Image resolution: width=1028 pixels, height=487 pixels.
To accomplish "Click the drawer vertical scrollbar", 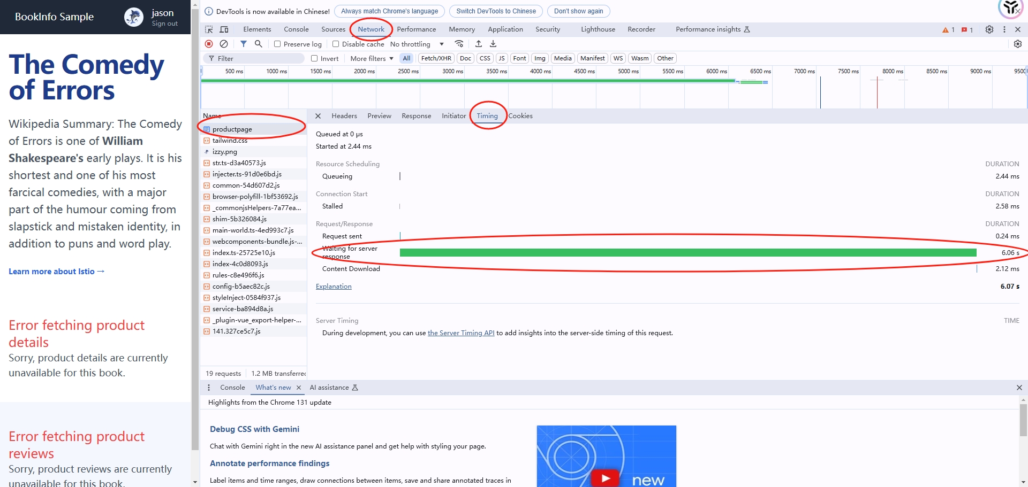I will [1023, 420].
